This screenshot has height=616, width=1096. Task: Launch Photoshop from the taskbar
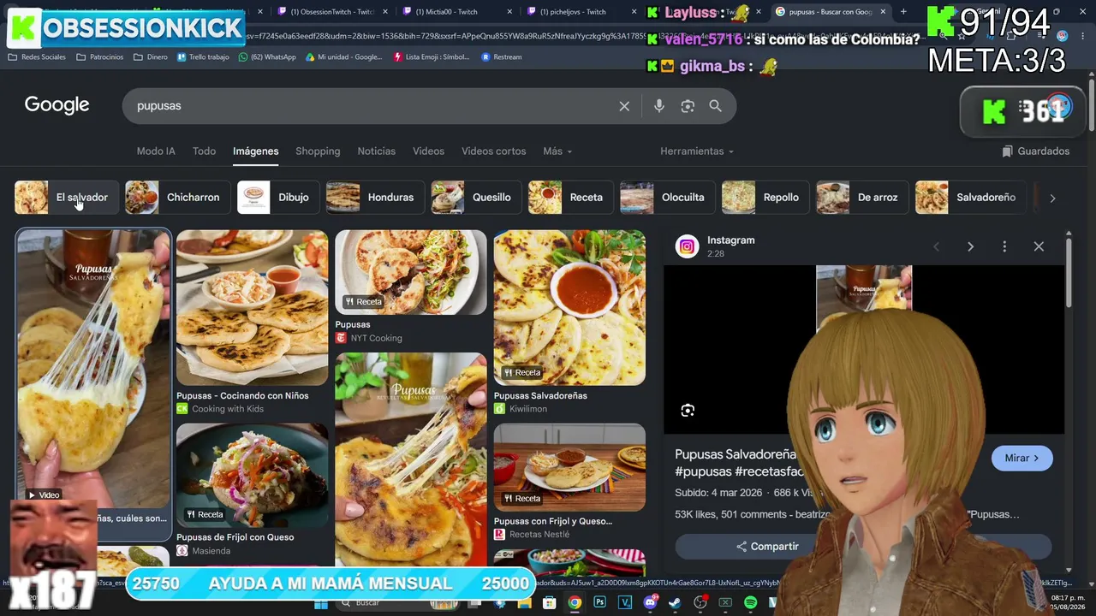click(599, 603)
